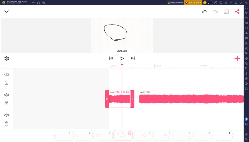
Task: Click sidebar home icon near bottom
Action: click(246, 134)
